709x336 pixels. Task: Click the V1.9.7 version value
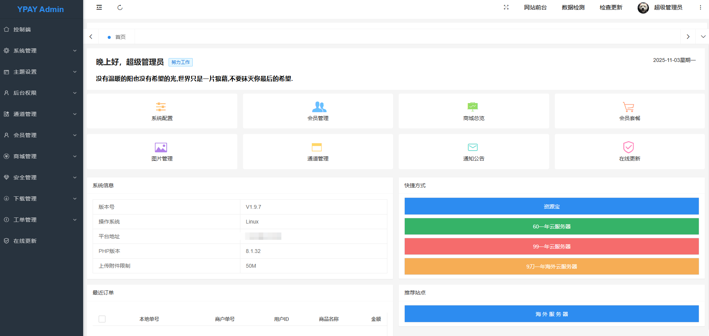(254, 207)
